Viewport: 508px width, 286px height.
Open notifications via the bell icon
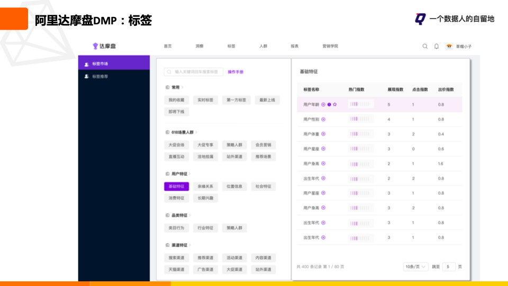tap(437, 47)
